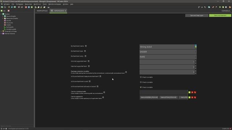Open the File menu
The image size is (232, 130).
coord(13,4)
